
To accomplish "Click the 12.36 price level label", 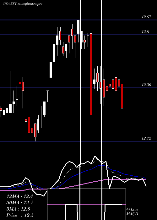I will coord(146,85).
